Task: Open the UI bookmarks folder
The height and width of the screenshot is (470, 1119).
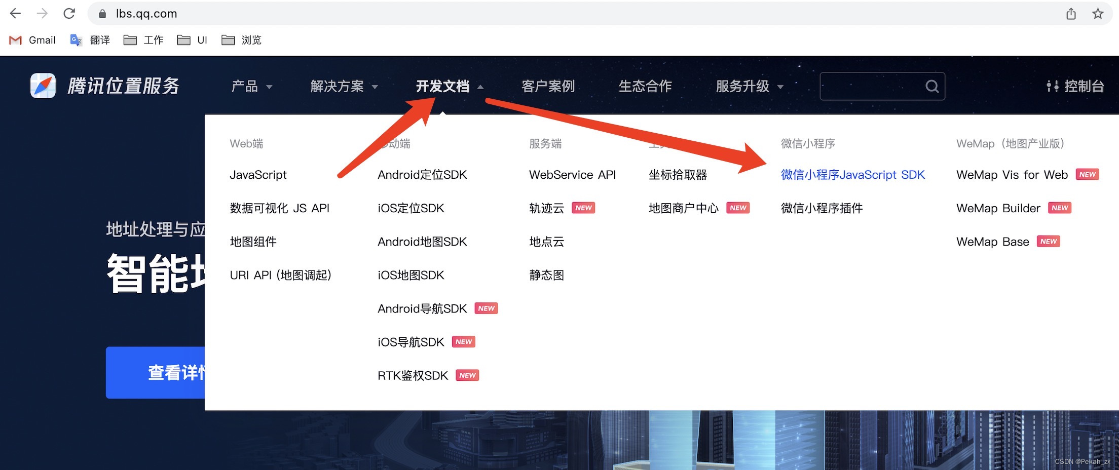Action: pos(192,40)
